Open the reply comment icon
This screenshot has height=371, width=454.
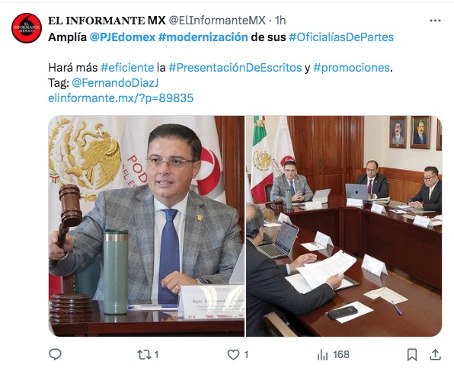point(55,354)
